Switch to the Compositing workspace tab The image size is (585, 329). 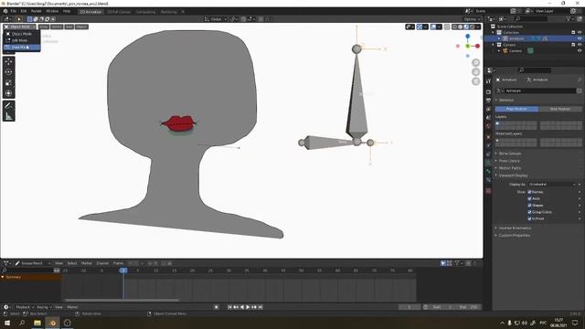(x=145, y=12)
